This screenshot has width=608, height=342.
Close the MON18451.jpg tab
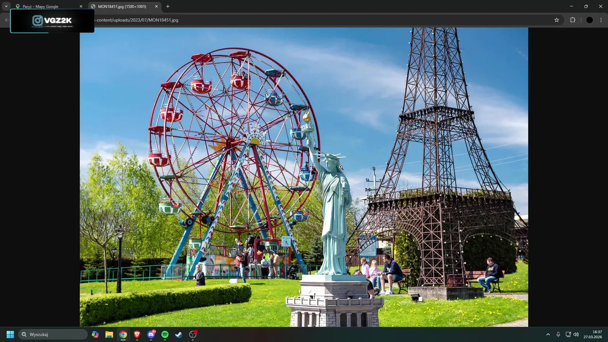pyautogui.click(x=156, y=7)
